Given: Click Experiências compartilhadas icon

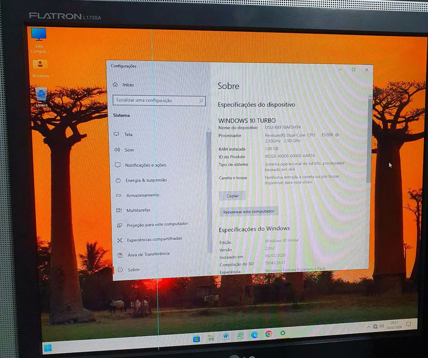Looking at the screenshot, I should coord(120,240).
